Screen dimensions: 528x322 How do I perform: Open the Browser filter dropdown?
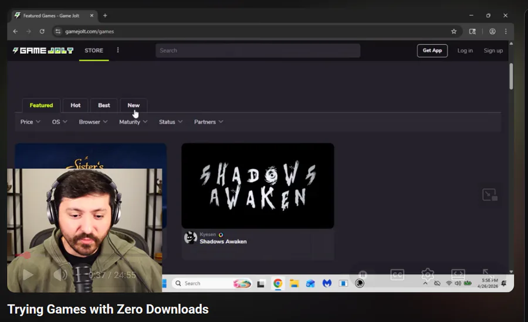[93, 122]
